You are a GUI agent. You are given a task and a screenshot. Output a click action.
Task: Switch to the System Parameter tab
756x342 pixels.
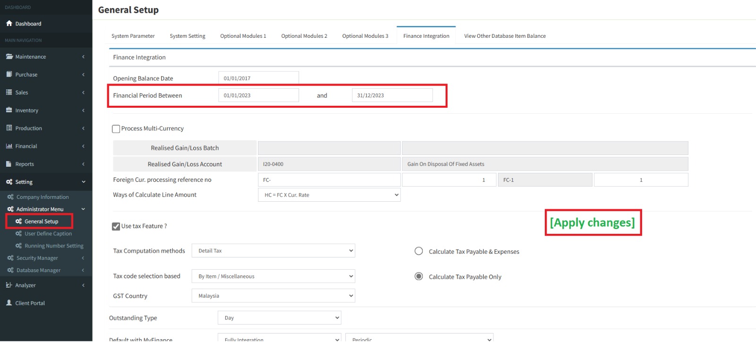pyautogui.click(x=133, y=36)
